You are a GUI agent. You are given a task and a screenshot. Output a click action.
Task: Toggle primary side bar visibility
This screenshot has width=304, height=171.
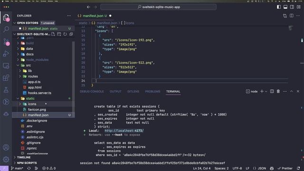point(279,7)
